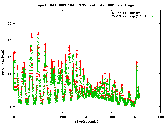This screenshot has width=166, height=124.
Task: Click the y-axis tick label 10
Action: [9, 73]
